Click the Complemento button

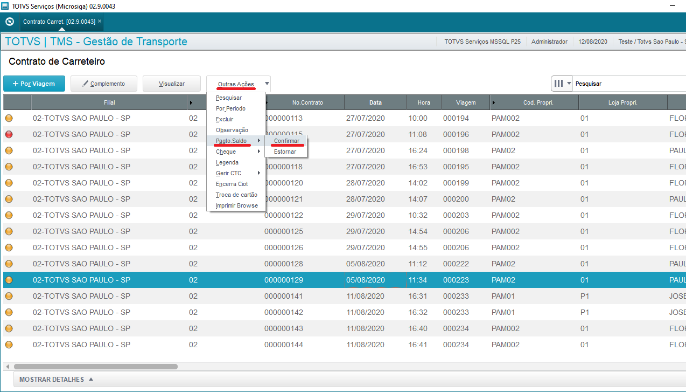(104, 84)
